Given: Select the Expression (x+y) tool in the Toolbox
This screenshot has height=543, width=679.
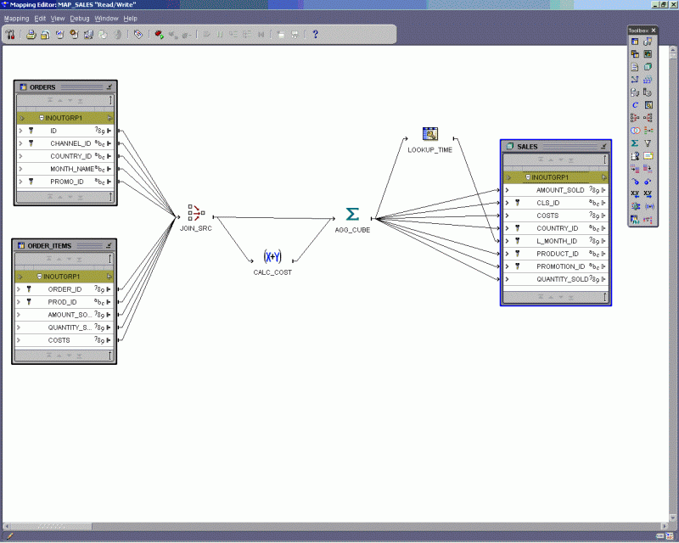Looking at the screenshot, I should pyautogui.click(x=649, y=206).
